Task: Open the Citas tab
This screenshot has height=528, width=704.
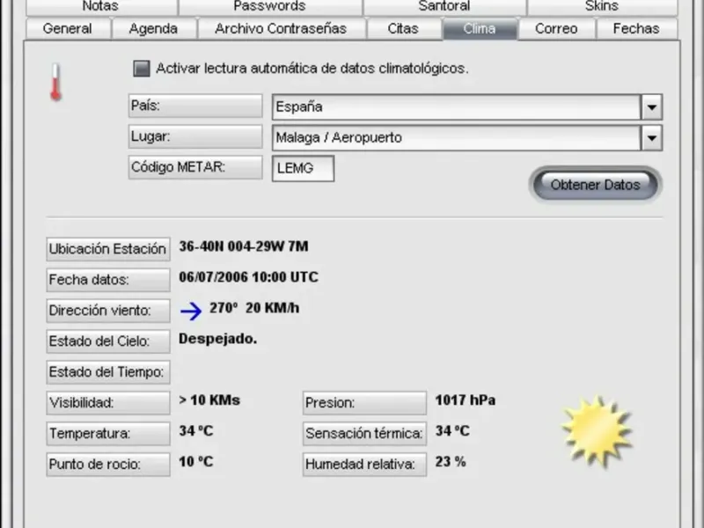Action: tap(403, 29)
